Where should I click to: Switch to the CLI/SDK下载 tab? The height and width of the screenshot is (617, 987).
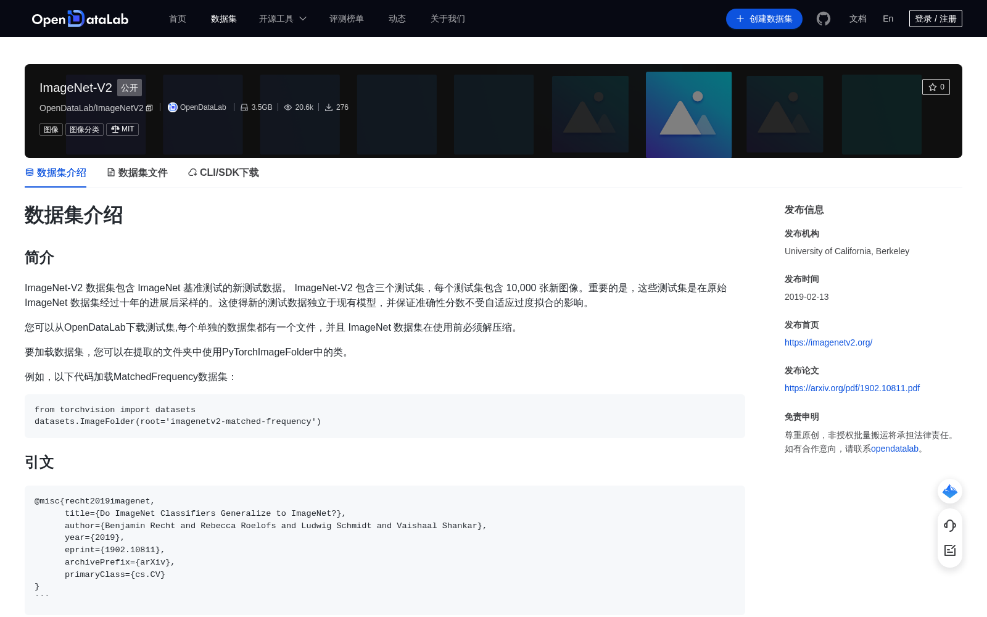[223, 173]
